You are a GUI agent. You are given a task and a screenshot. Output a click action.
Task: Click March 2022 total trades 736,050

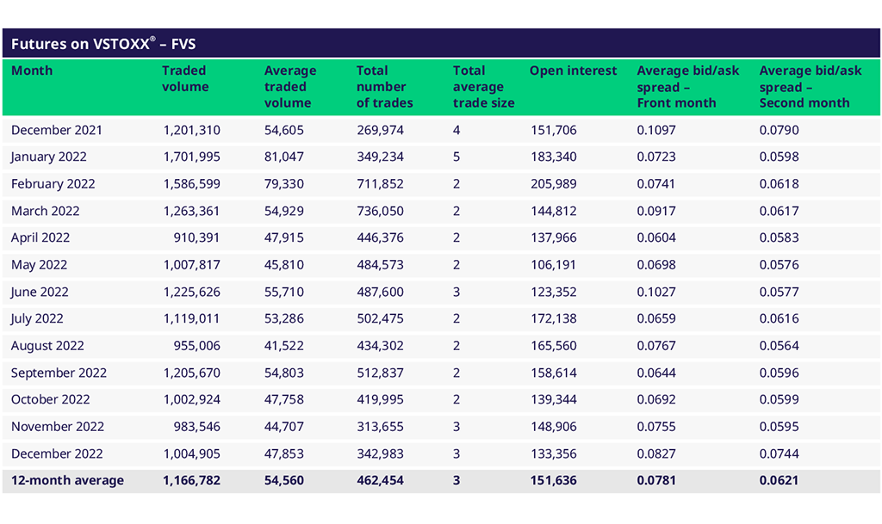point(380,211)
